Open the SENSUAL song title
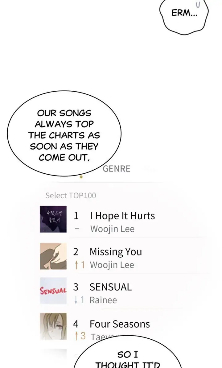This screenshot has height=368, width=222. click(x=110, y=287)
